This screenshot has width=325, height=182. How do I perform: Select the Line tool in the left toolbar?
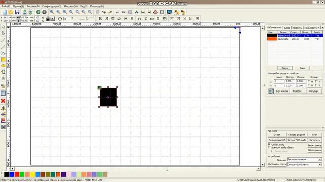(x=3, y=40)
